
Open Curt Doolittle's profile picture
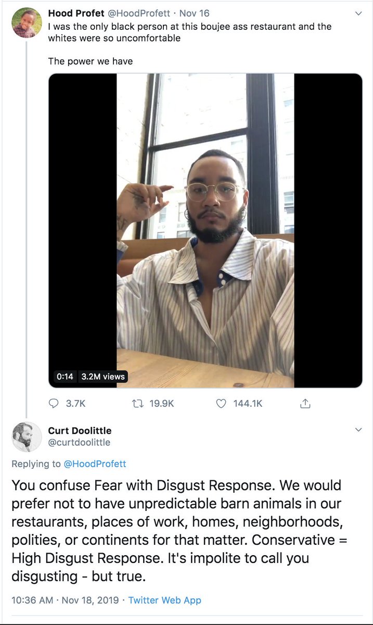pyautogui.click(x=26, y=436)
